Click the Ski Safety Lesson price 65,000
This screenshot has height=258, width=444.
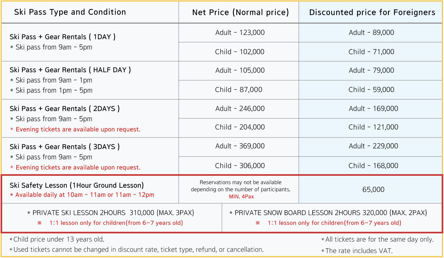point(373,189)
